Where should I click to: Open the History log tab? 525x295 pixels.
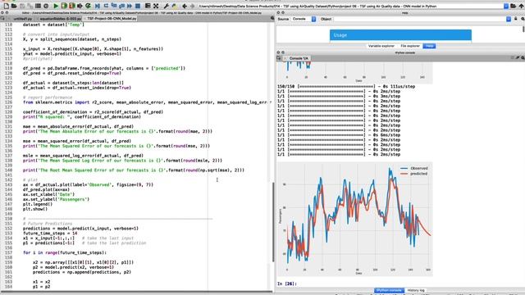pyautogui.click(x=416, y=290)
